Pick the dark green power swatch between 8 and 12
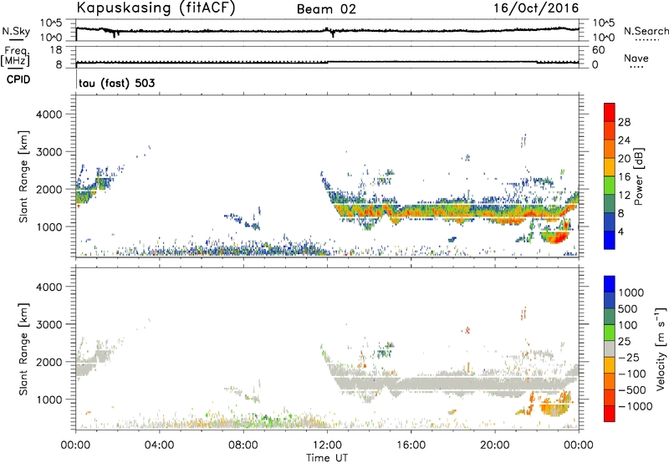 click(x=610, y=203)
